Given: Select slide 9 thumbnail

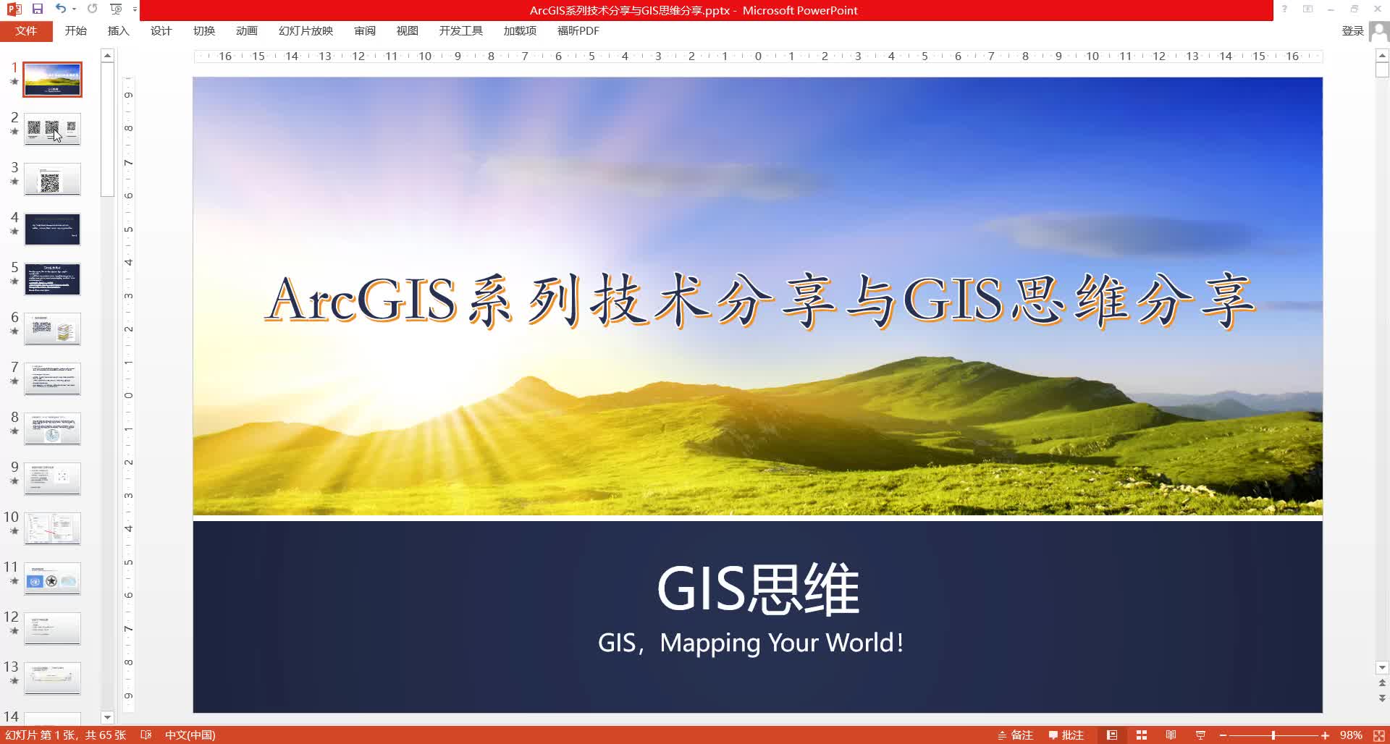Looking at the screenshot, I should coord(53,479).
